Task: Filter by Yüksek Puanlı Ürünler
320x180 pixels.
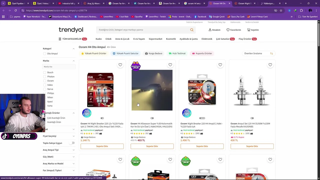Action: click(94, 53)
